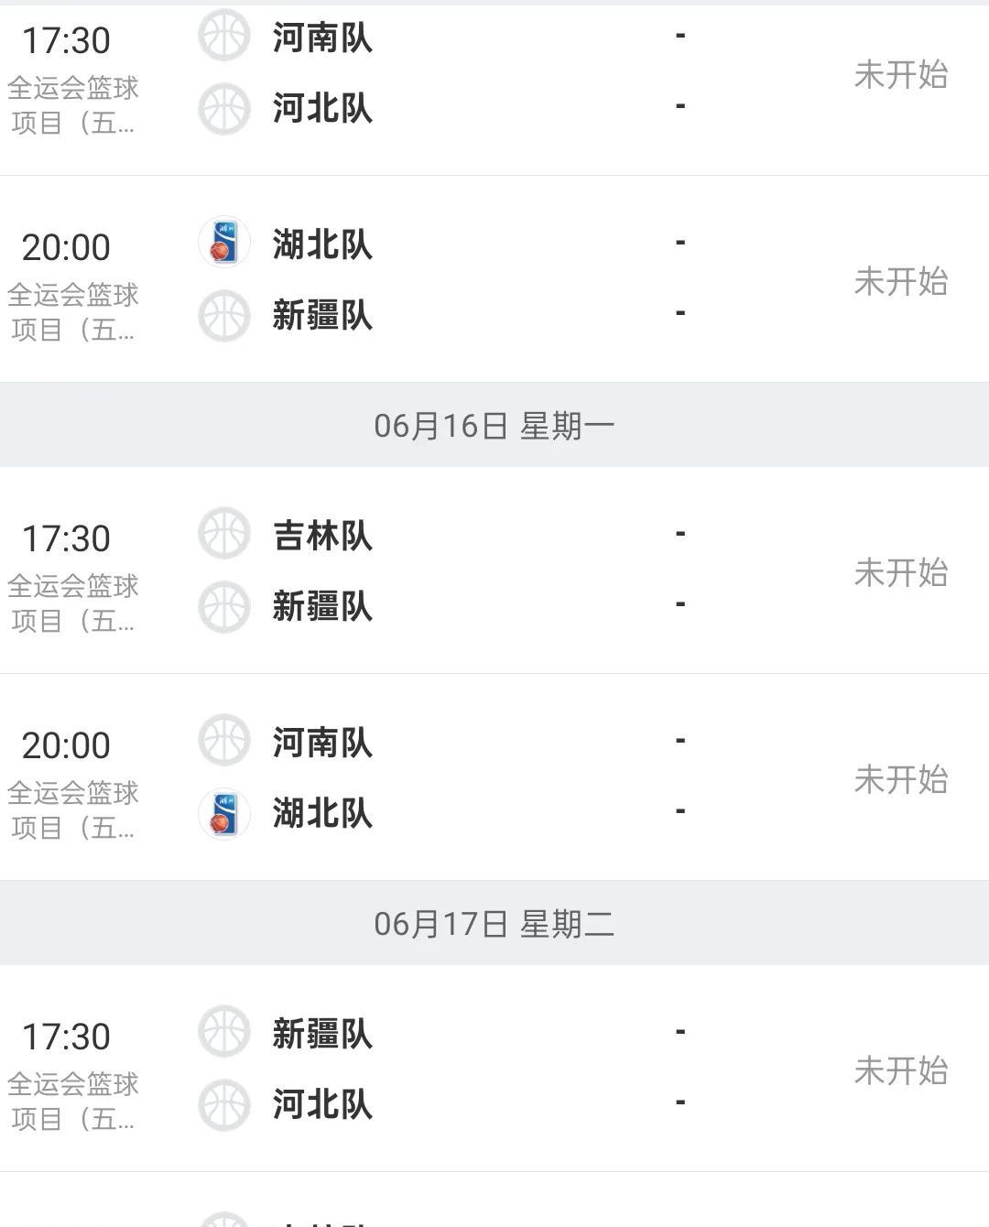This screenshot has width=989, height=1227.
Task: Open 20:00 match details on 06月16日
Action: (494, 777)
